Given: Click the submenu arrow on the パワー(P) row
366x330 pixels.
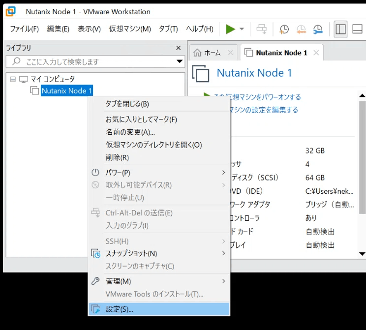Looking at the screenshot, I should point(223,173).
